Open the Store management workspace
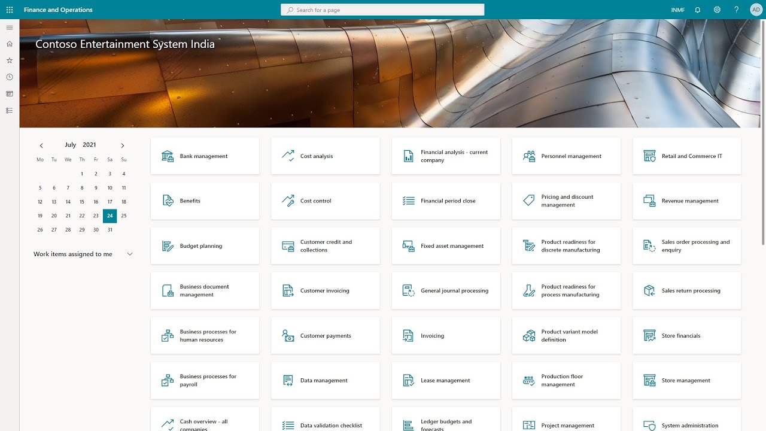This screenshot has width=766, height=431. pos(687,381)
